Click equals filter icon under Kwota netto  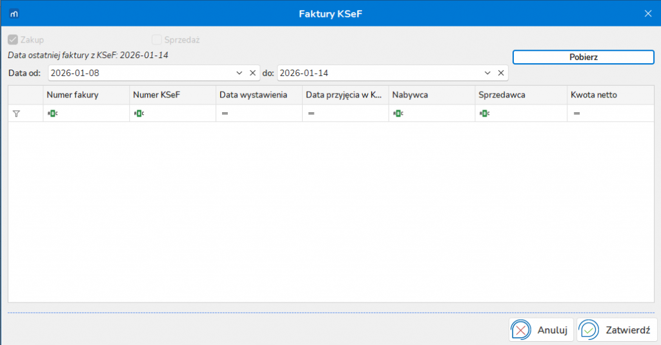pyautogui.click(x=576, y=113)
